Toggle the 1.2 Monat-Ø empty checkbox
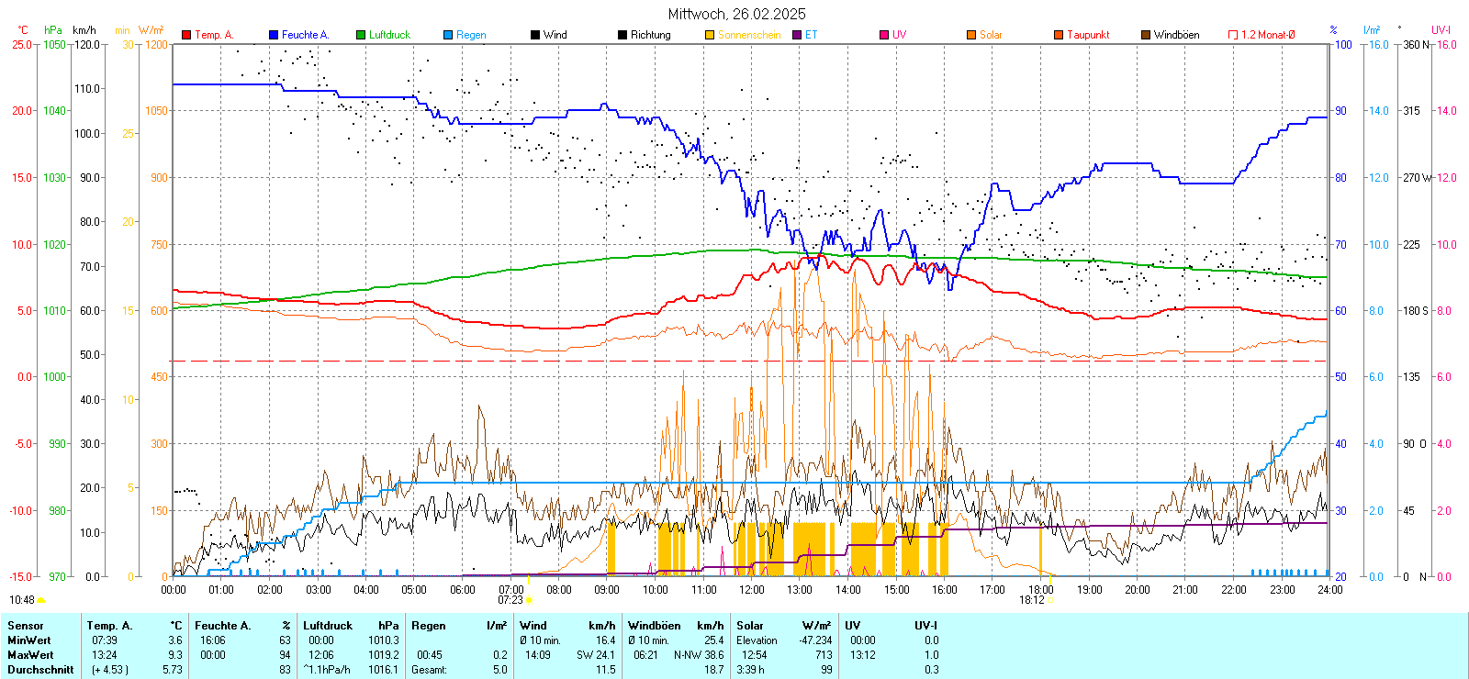The image size is (1469, 679). coord(1233,35)
